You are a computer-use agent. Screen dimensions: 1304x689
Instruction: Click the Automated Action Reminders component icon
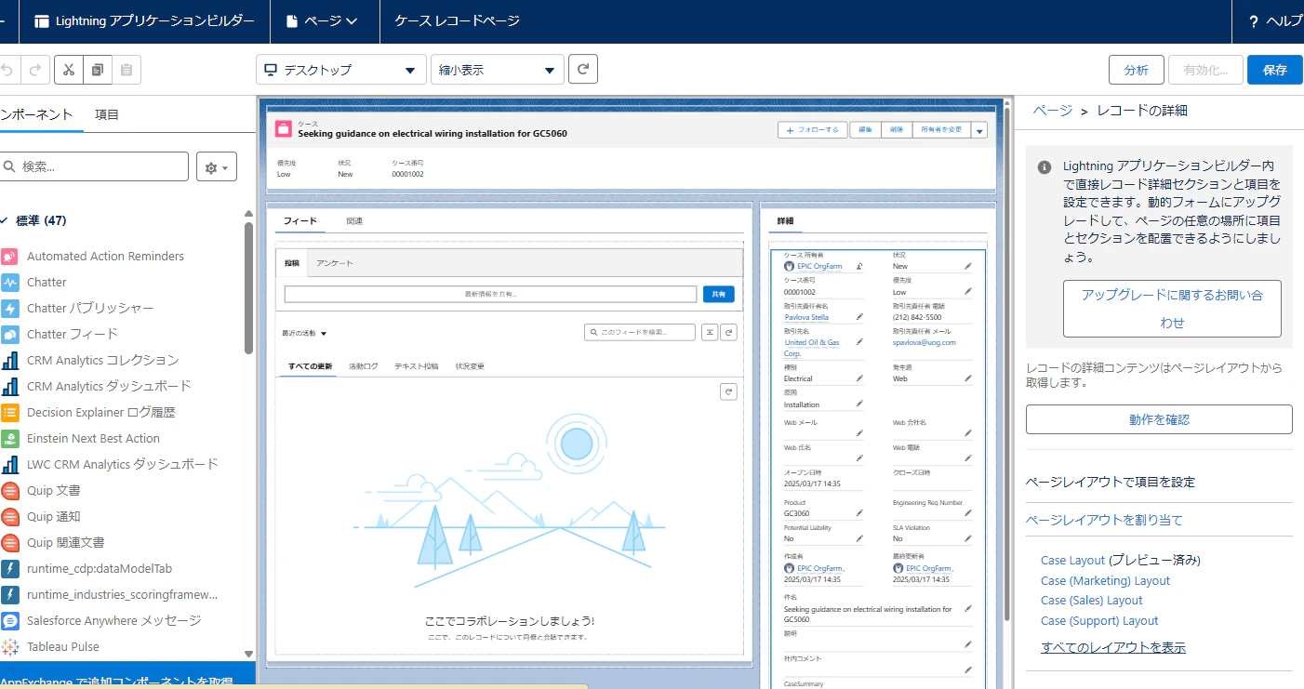tap(10, 256)
